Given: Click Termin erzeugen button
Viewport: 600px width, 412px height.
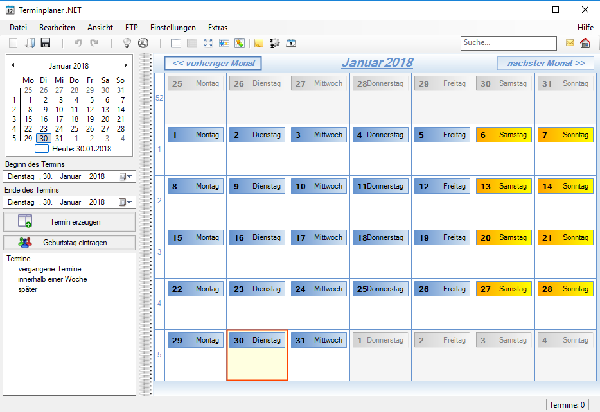Looking at the screenshot, I should [69, 221].
